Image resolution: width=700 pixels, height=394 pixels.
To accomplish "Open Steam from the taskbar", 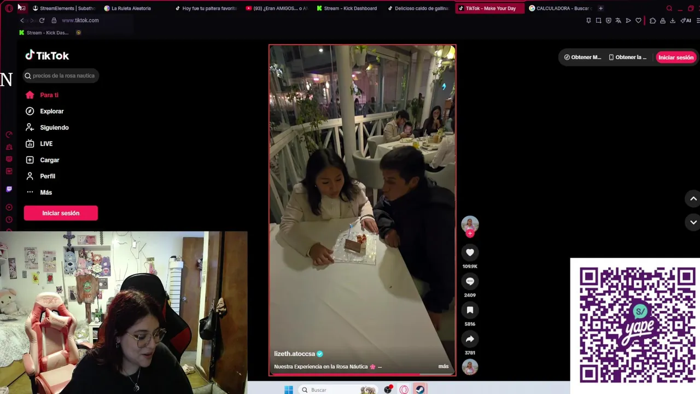I will [419, 390].
